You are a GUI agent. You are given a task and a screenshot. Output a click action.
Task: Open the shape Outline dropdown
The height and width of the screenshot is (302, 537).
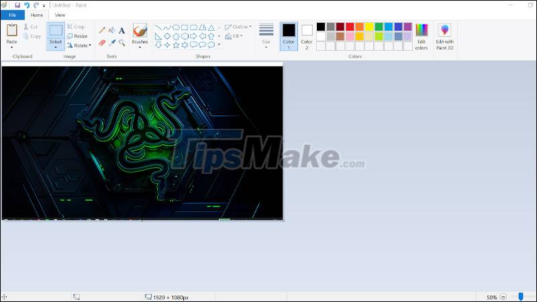click(x=238, y=27)
